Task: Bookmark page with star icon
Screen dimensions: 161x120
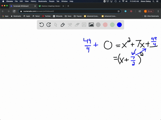Action: point(118,11)
